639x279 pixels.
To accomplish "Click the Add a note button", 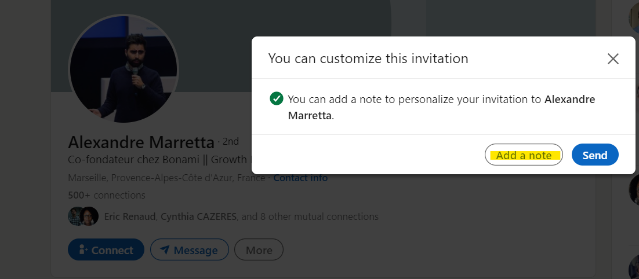I will point(524,155).
